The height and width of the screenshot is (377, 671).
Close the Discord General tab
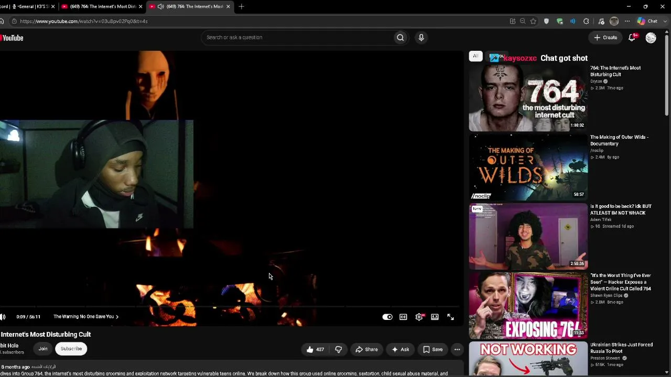click(x=52, y=6)
